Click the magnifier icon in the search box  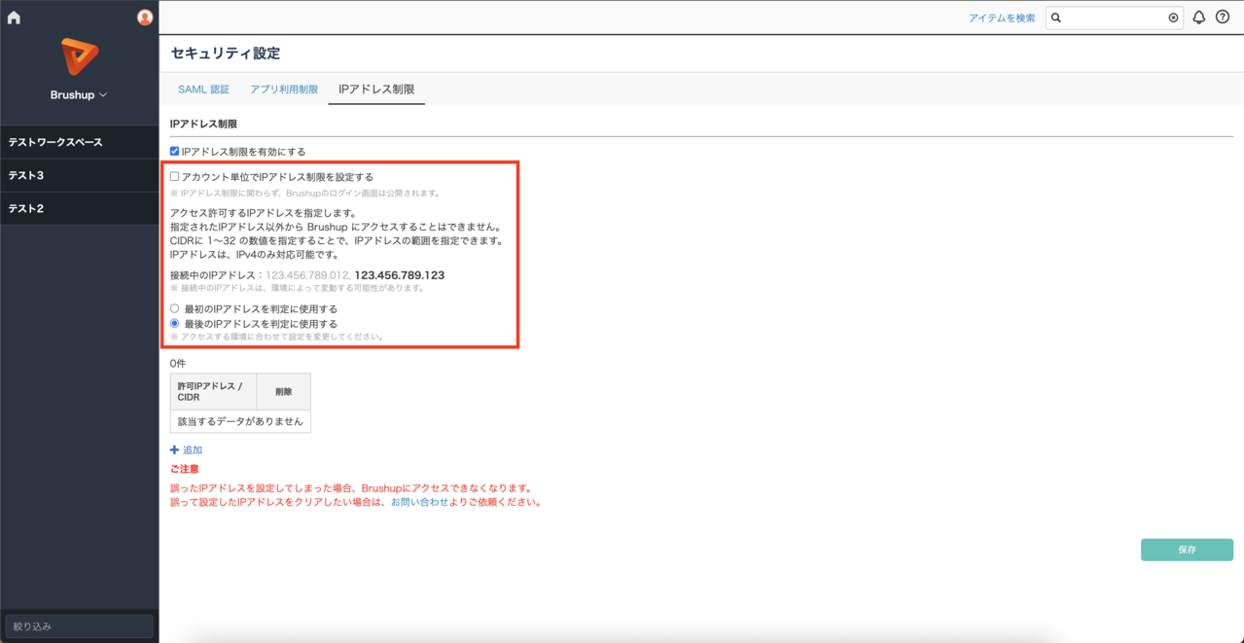pyautogui.click(x=1057, y=17)
